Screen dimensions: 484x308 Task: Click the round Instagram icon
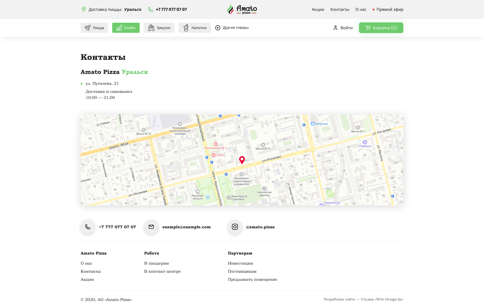[x=235, y=227]
